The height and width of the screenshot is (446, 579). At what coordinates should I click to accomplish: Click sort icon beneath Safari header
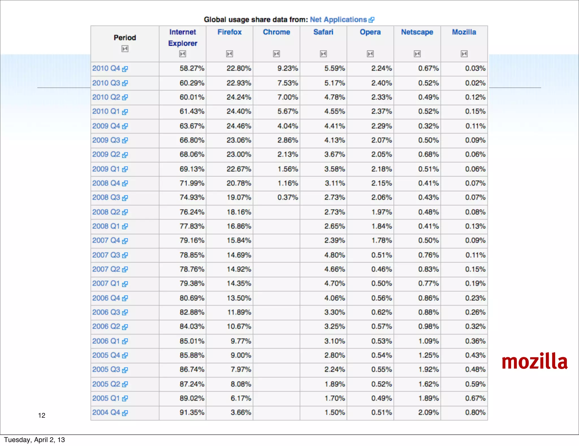coord(323,54)
